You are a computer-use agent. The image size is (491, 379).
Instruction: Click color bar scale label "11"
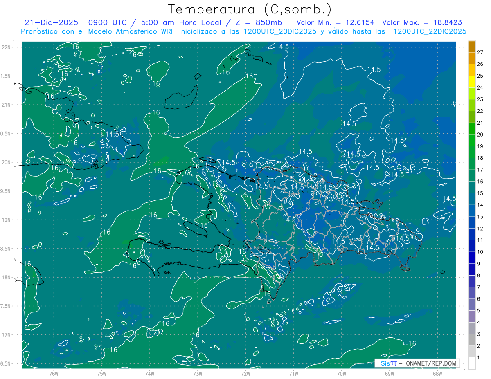click(x=480, y=240)
